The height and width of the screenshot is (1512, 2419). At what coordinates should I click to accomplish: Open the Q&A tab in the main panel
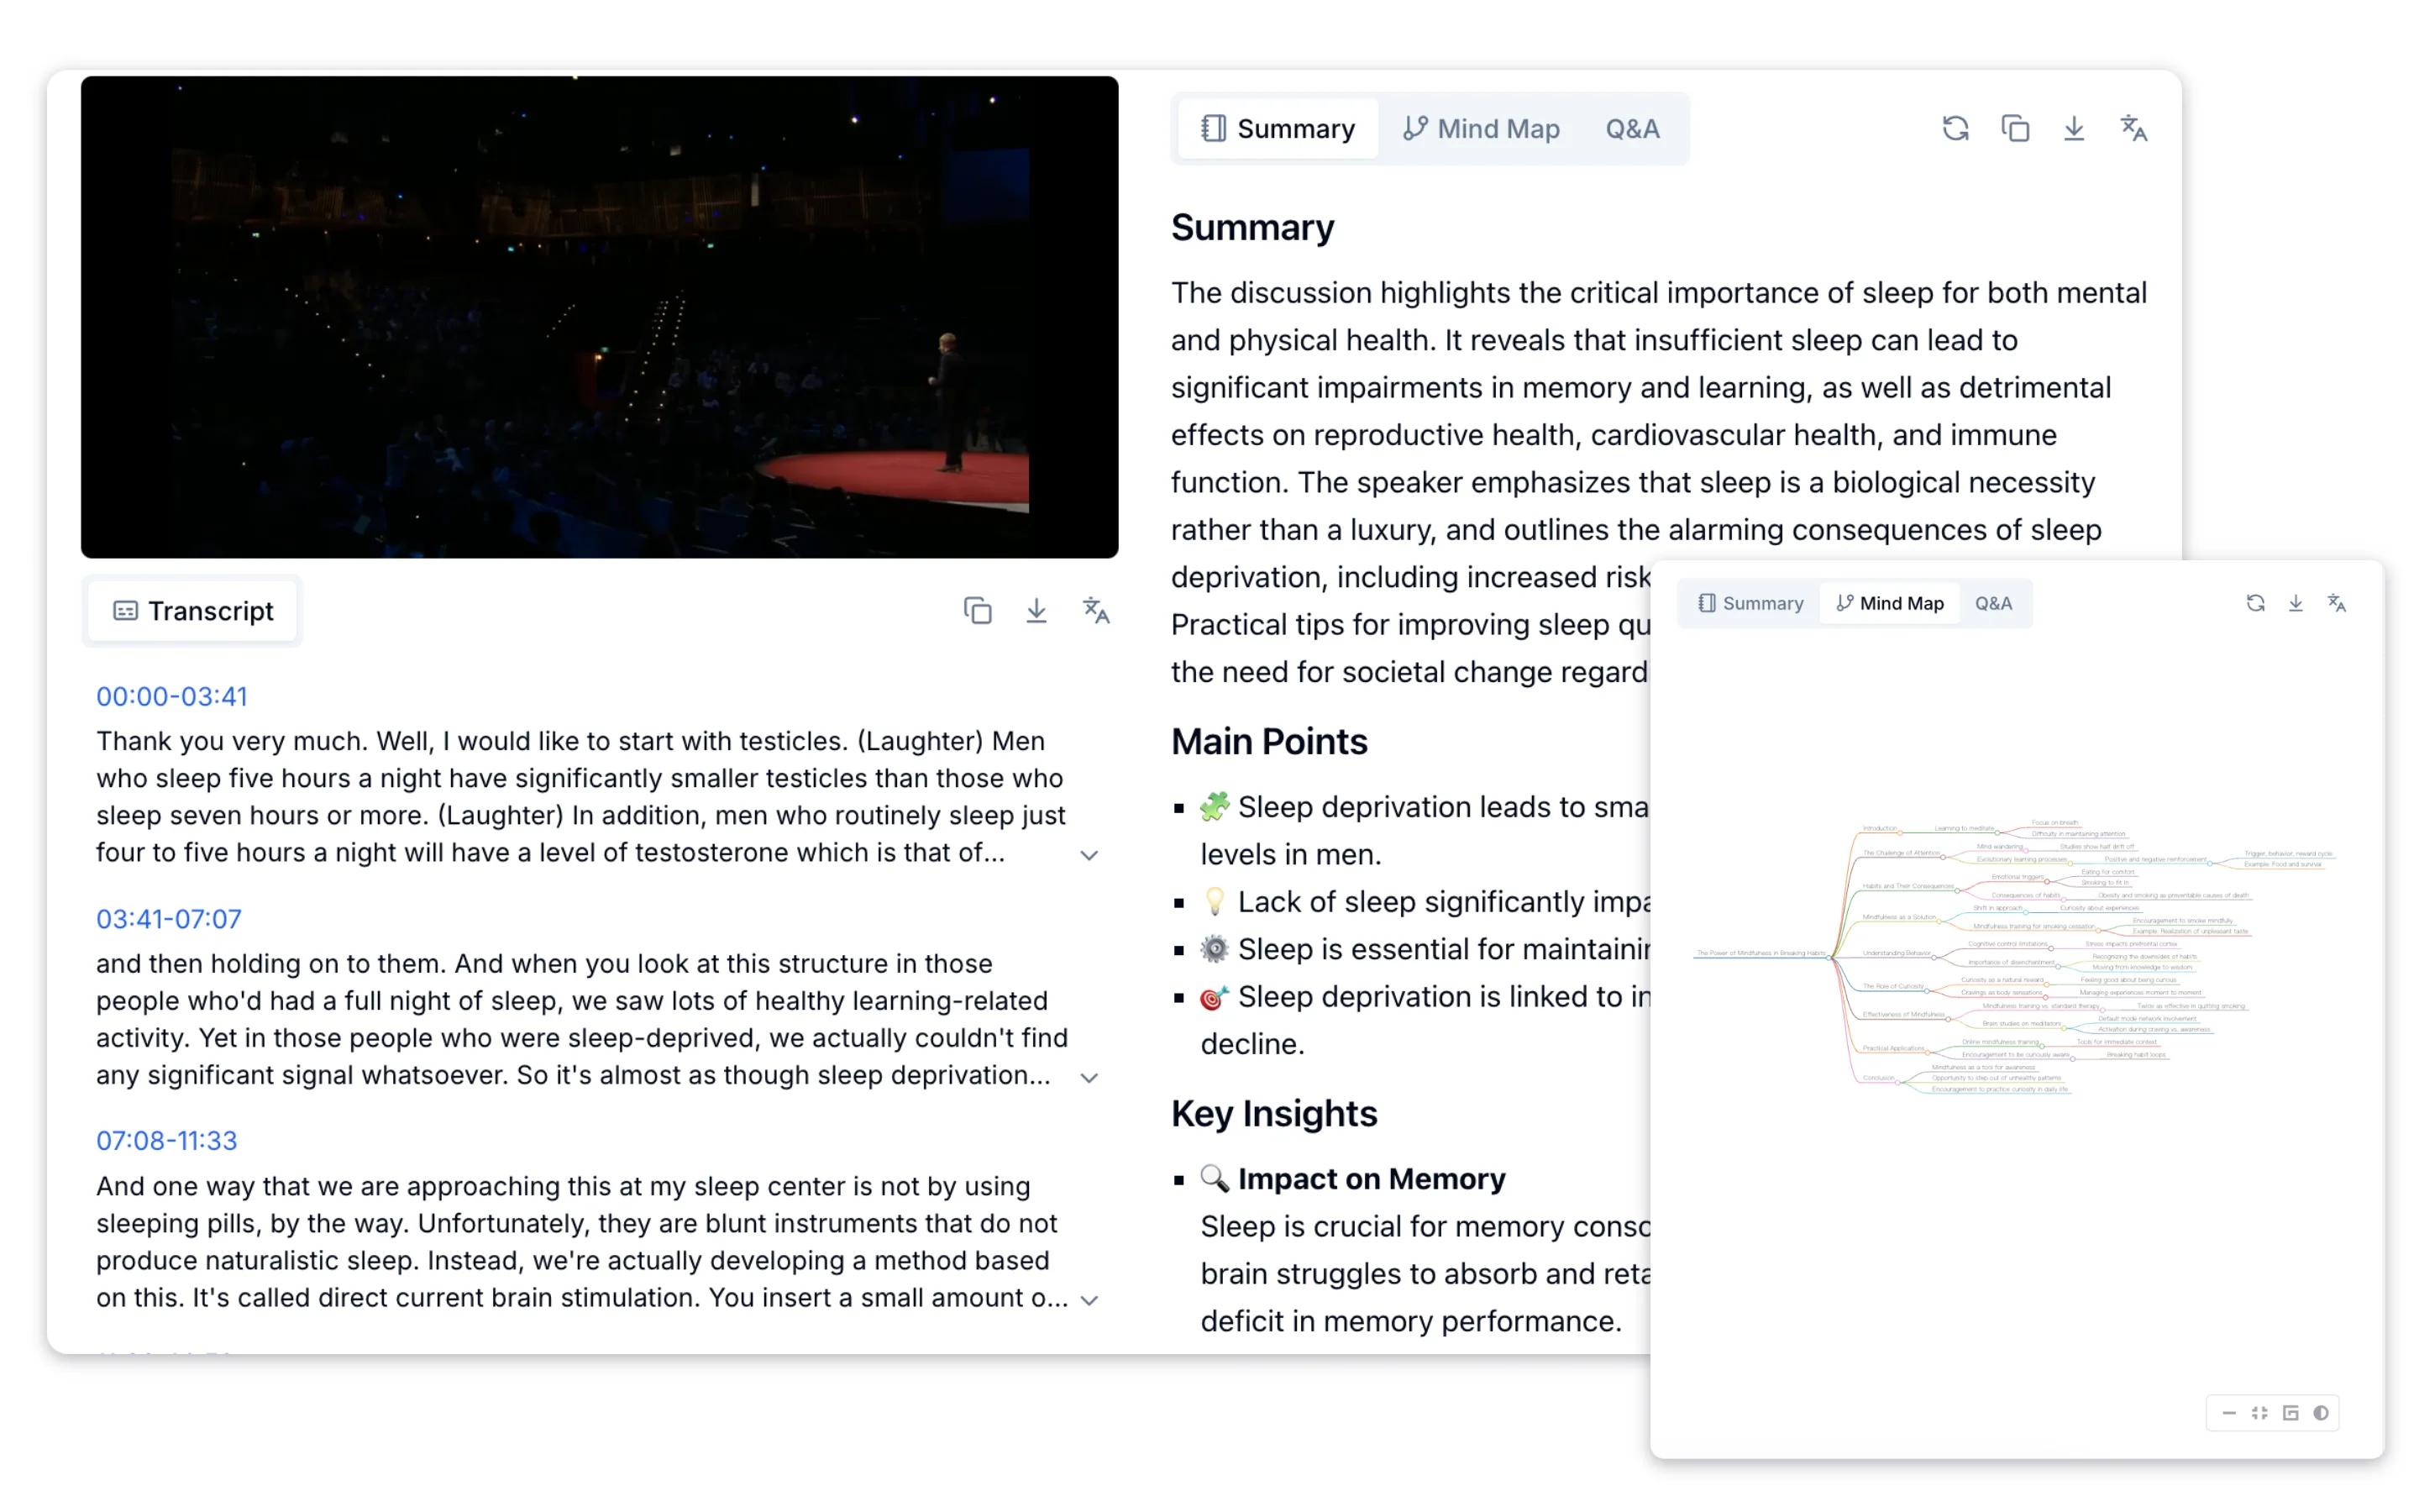(x=1631, y=129)
